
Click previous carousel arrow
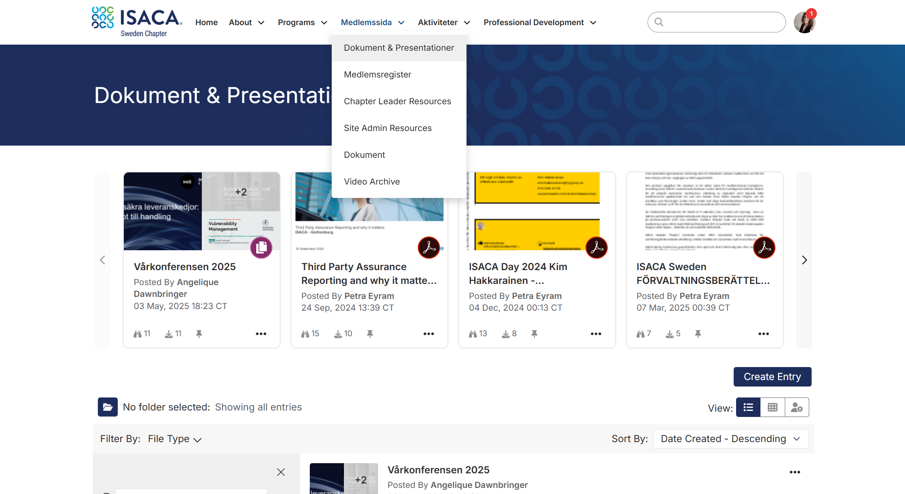pos(102,260)
